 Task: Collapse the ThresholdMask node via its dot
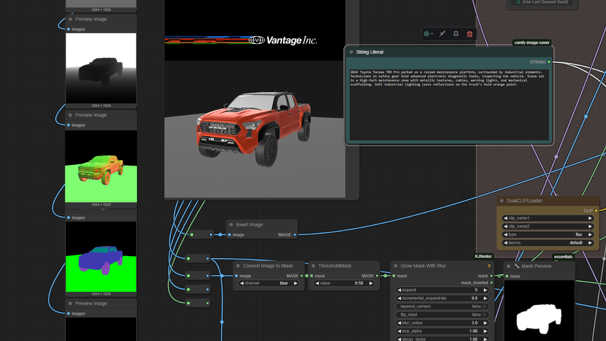[313, 266]
